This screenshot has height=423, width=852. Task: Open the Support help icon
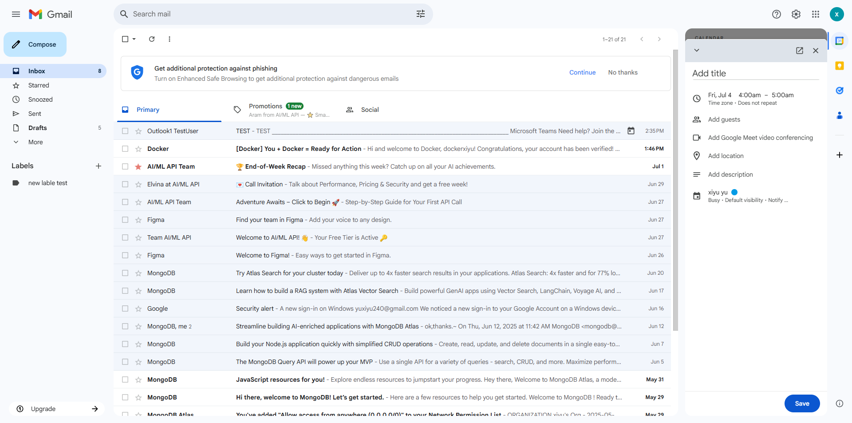click(x=777, y=14)
